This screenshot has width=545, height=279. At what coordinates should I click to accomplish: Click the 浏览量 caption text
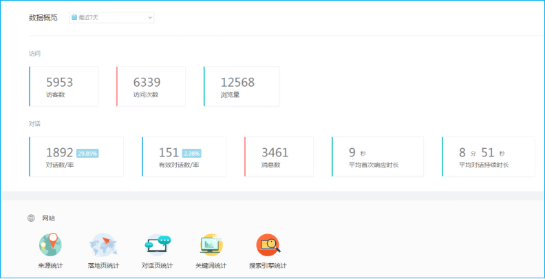(230, 94)
